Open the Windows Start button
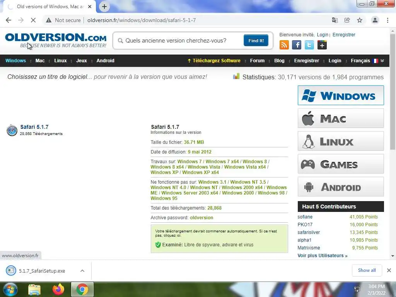Screen dimensions: 396x297 pyautogui.click(x=10, y=289)
